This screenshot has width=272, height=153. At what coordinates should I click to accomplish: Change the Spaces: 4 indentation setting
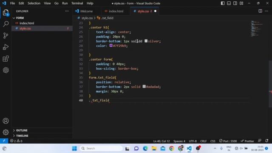(179, 141)
